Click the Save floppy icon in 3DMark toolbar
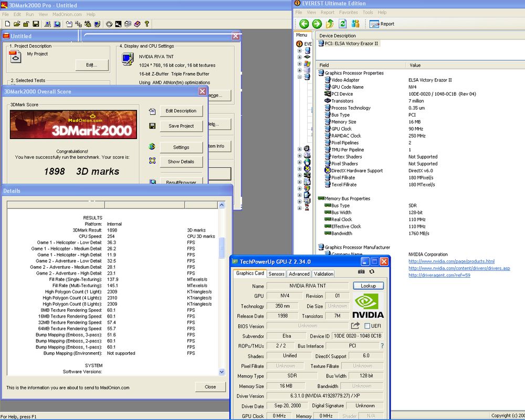This screenshot has height=420, width=525. (x=36, y=24)
